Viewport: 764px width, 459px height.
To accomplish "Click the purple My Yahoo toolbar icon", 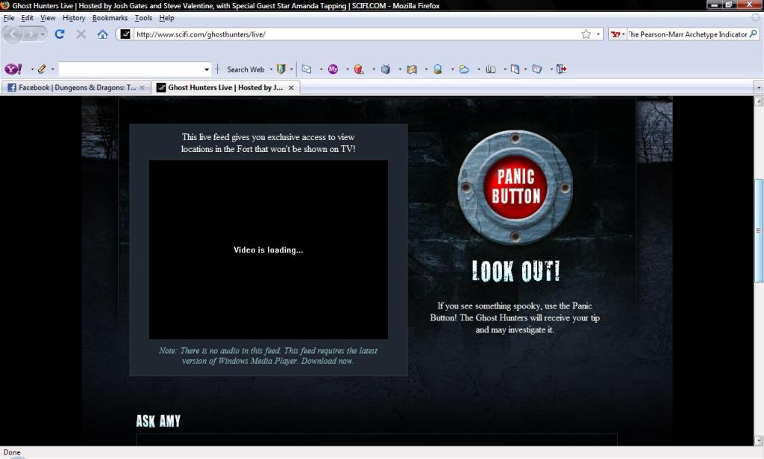I will 333,69.
